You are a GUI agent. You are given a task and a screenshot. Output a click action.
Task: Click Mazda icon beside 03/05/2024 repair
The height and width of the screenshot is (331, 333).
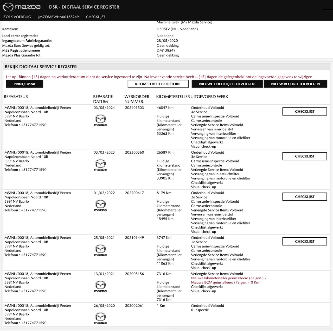[x=100, y=120]
